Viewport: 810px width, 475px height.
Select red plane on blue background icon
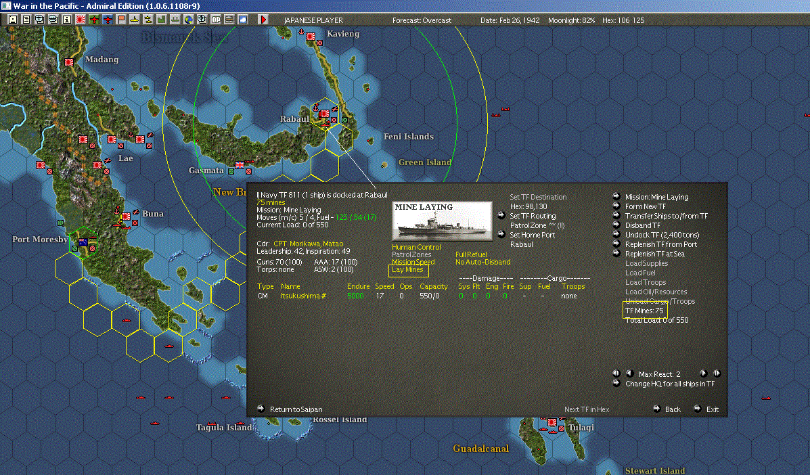108,20
